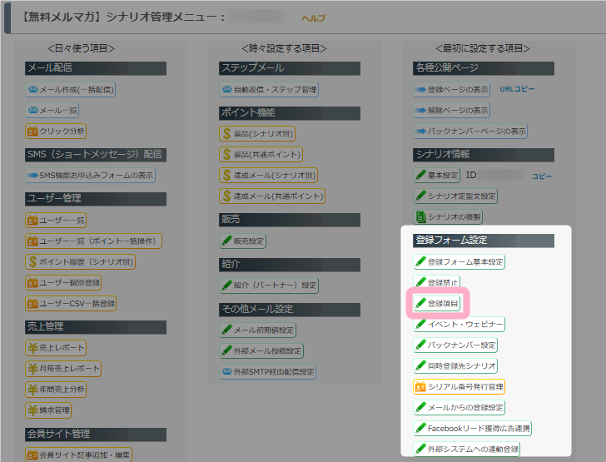Open 自動返信・ステップ管理
The height and width of the screenshot is (462, 606).
point(269,89)
